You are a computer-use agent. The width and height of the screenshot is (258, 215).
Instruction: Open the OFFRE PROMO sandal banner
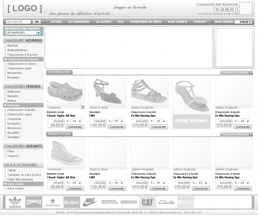point(191,103)
